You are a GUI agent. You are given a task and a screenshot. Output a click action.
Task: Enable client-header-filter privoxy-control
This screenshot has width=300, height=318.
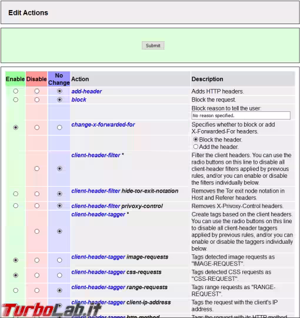point(16,206)
